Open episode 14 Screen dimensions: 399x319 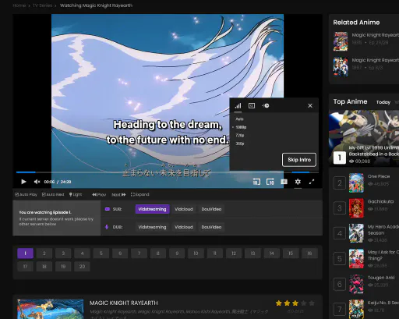[272, 253]
